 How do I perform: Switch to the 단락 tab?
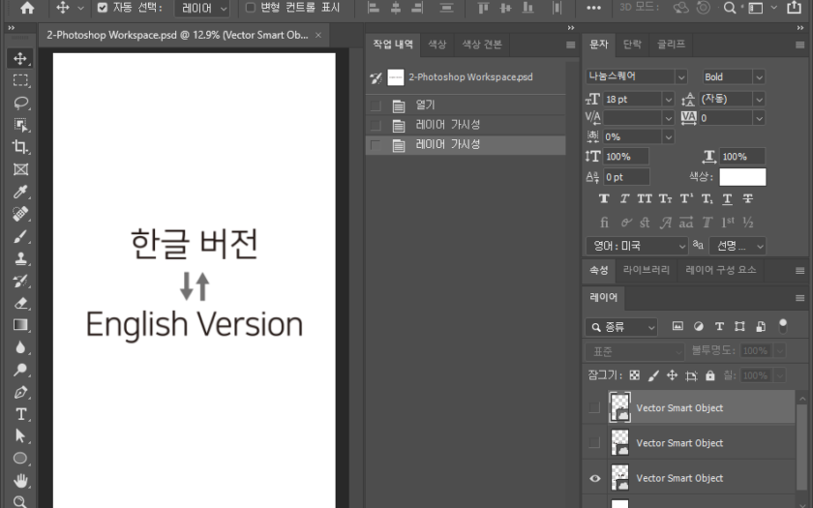click(x=632, y=45)
